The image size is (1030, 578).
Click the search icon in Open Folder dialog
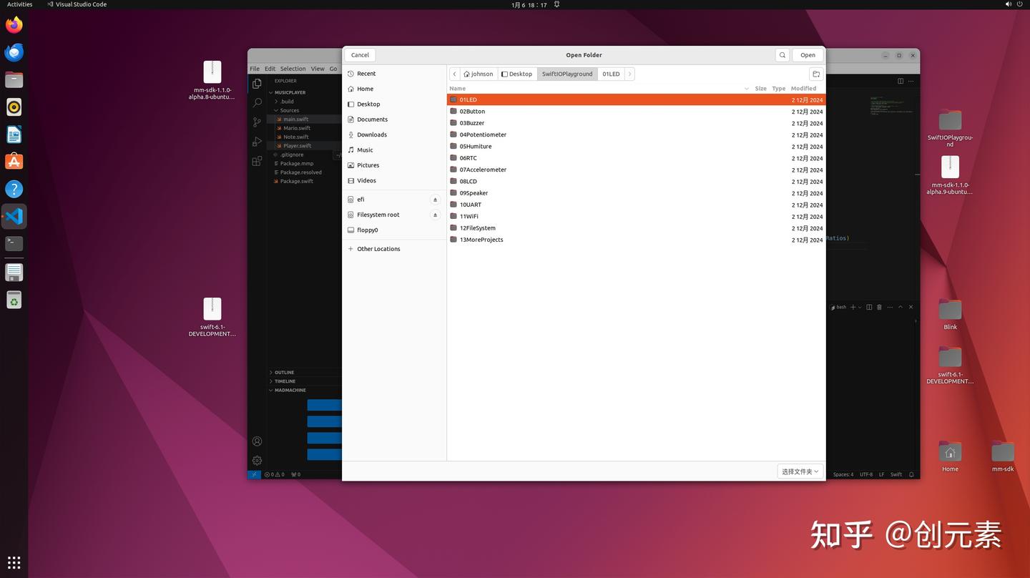[x=783, y=55]
